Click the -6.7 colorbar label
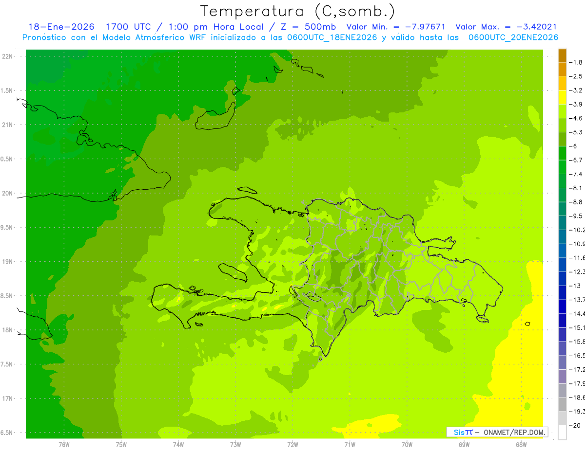585x451 pixels. [x=576, y=160]
